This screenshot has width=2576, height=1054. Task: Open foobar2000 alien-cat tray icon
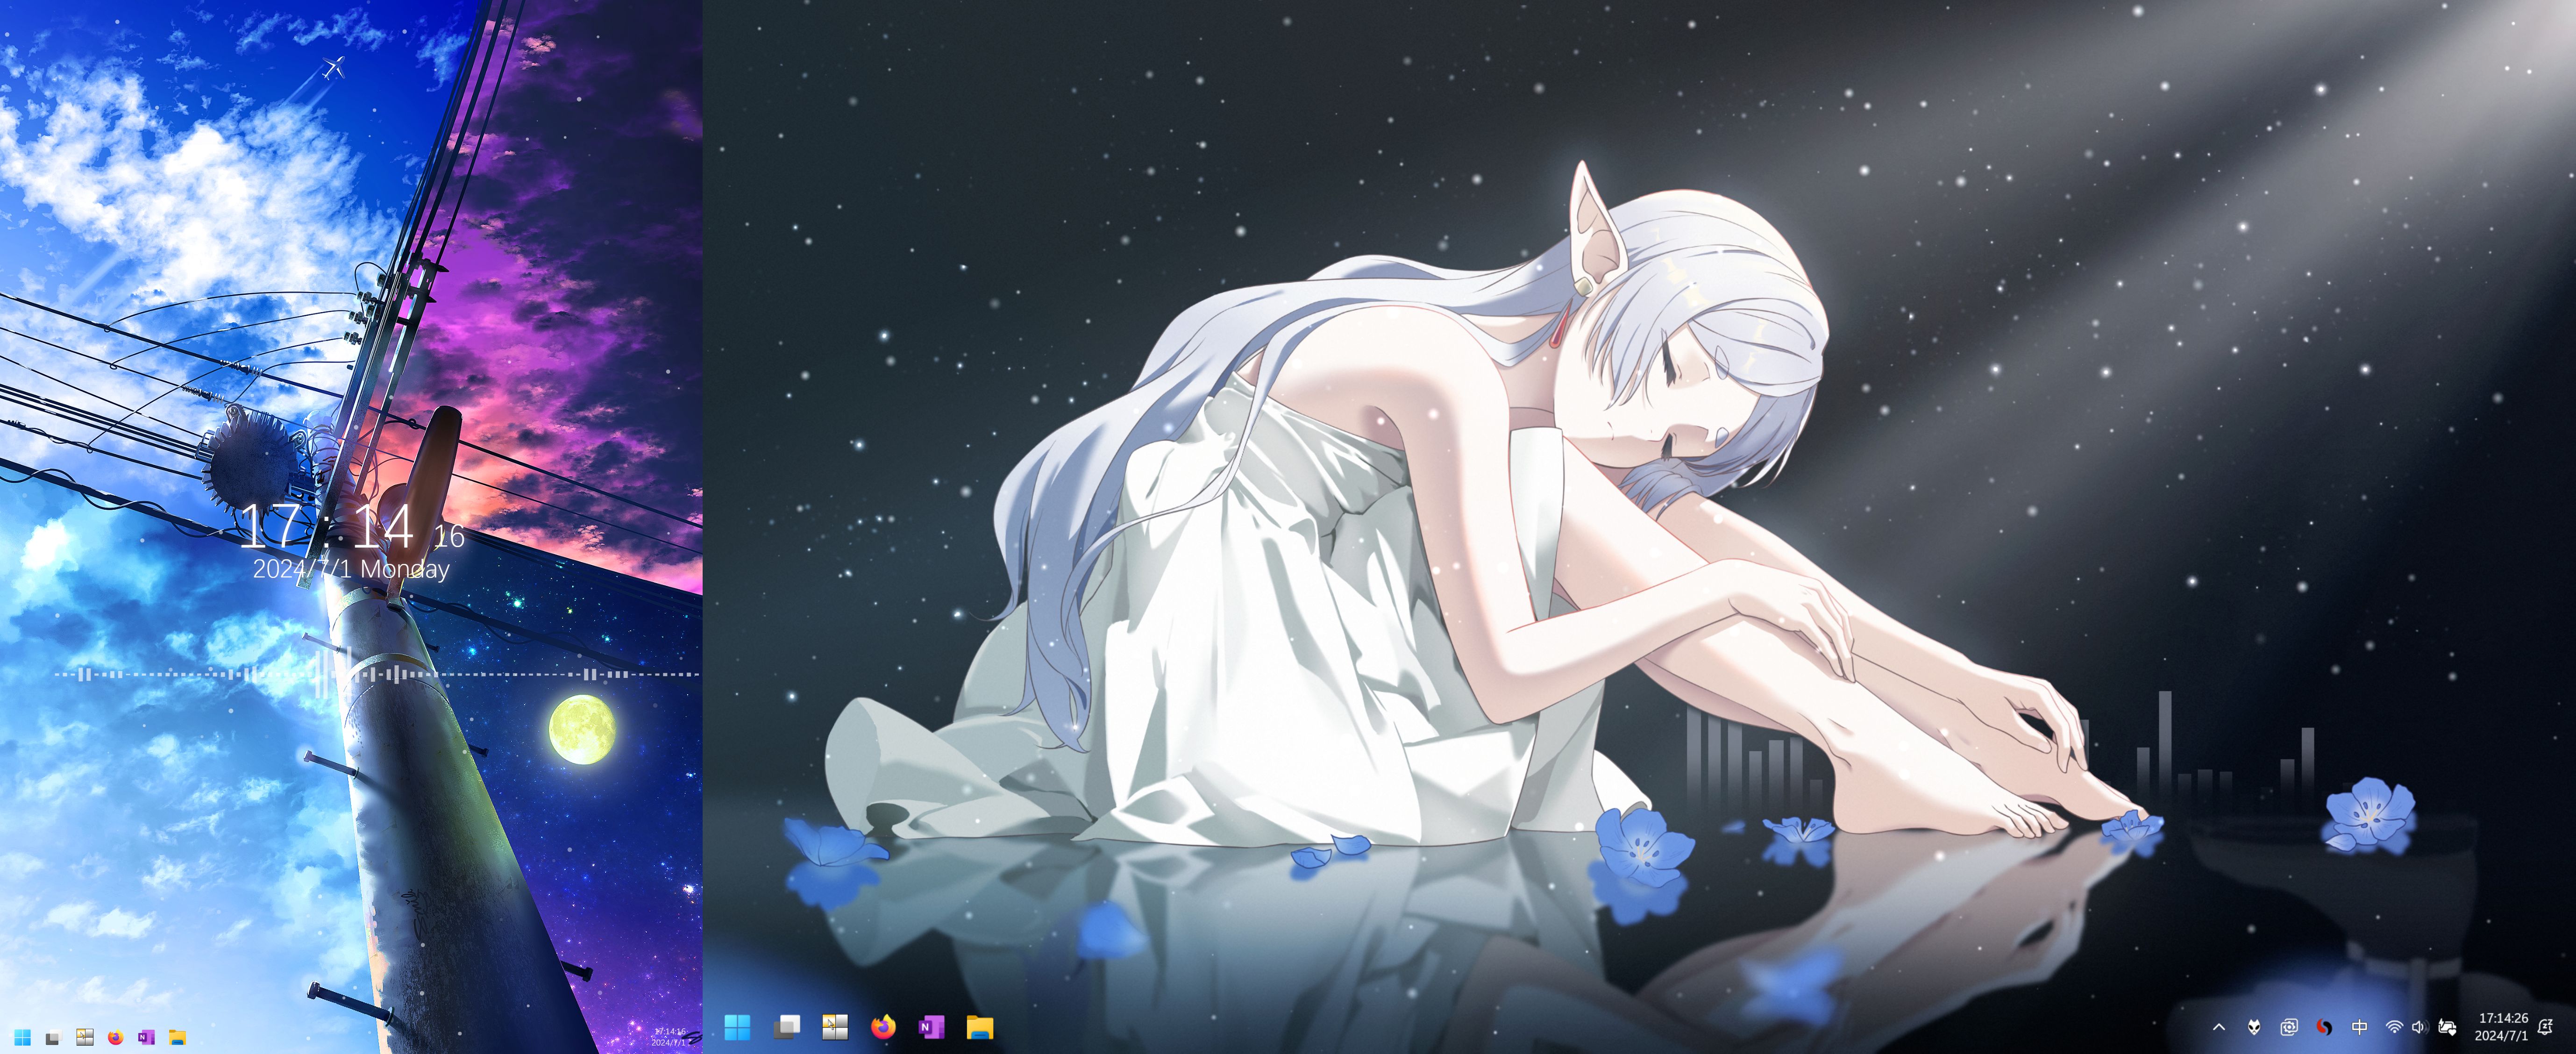(2254, 1027)
